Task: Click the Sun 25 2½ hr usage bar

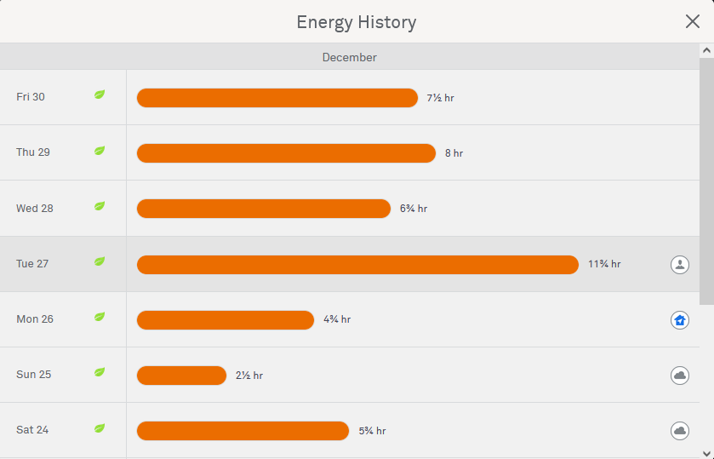Action: click(181, 376)
